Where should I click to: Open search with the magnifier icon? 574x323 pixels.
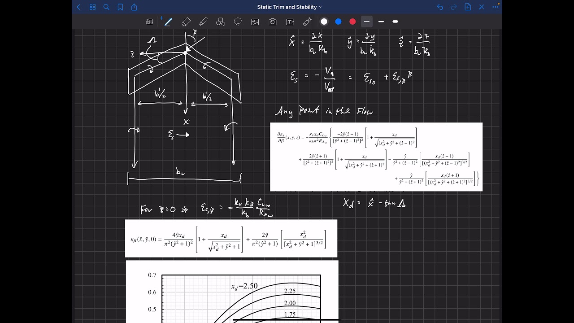pyautogui.click(x=106, y=7)
